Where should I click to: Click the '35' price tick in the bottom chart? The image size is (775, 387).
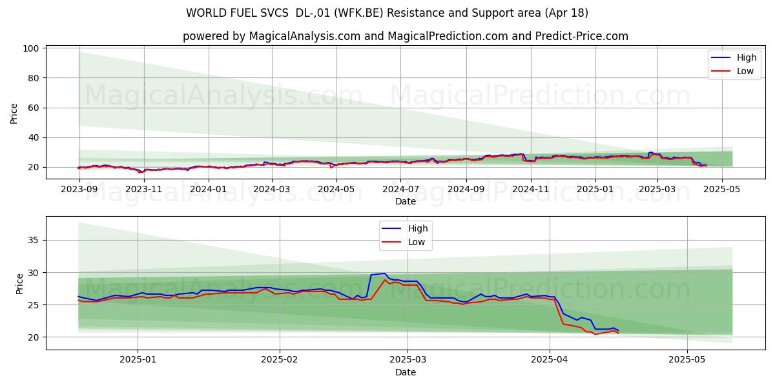click(x=34, y=241)
